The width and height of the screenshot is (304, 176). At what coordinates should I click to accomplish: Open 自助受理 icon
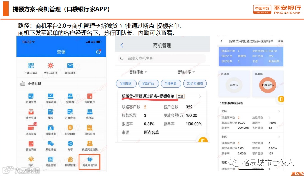[50, 96]
